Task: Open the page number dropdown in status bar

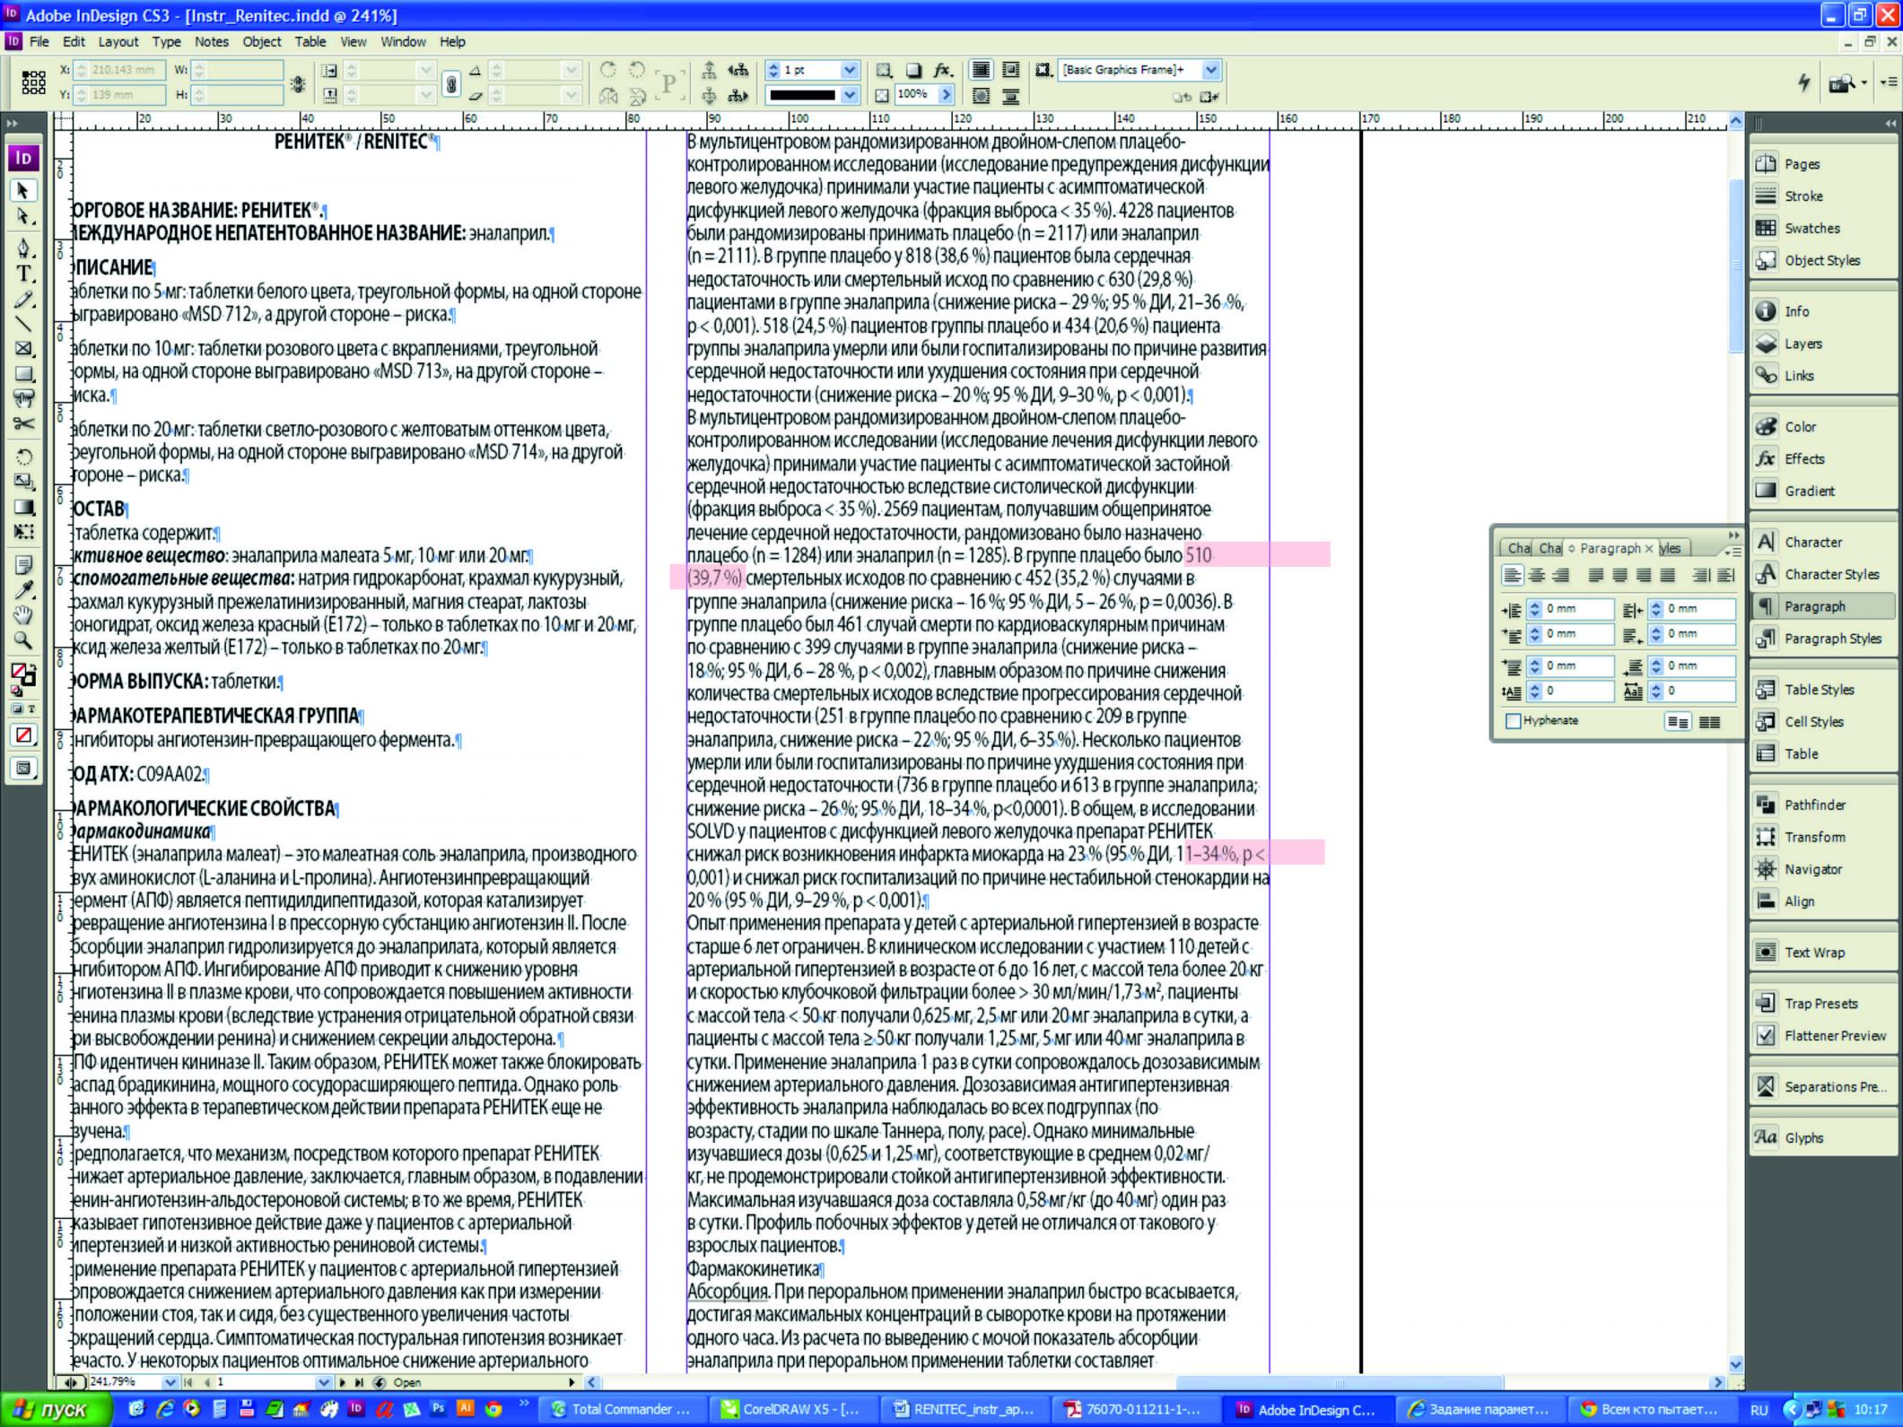Action: pos(324,1382)
